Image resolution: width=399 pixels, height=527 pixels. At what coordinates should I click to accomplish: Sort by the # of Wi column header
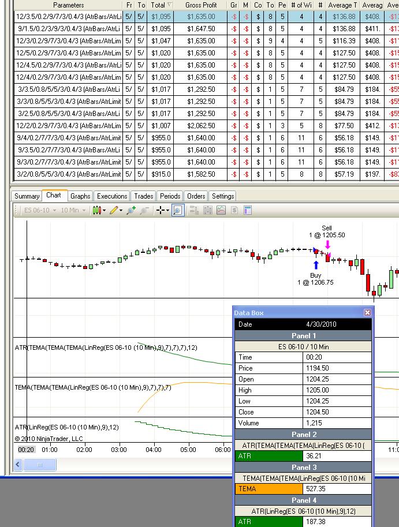pyautogui.click(x=301, y=5)
